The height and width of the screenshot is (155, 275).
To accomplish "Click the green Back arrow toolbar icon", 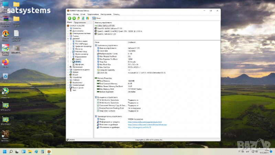I will 69,18.
